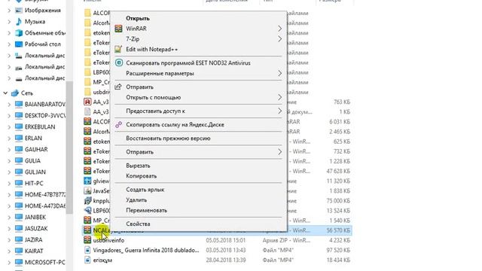Open the 7-Zip submenu
The height and width of the screenshot is (271, 482).
[198, 39]
